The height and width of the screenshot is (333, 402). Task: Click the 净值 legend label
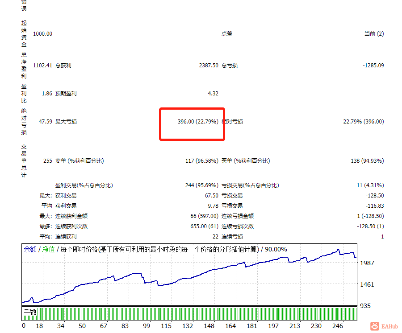tap(48, 249)
